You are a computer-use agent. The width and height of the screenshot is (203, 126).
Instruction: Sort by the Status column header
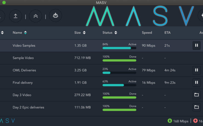[x=110, y=33]
